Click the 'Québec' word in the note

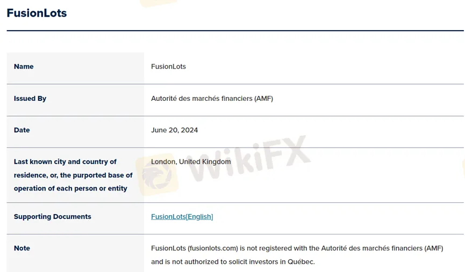coord(301,262)
